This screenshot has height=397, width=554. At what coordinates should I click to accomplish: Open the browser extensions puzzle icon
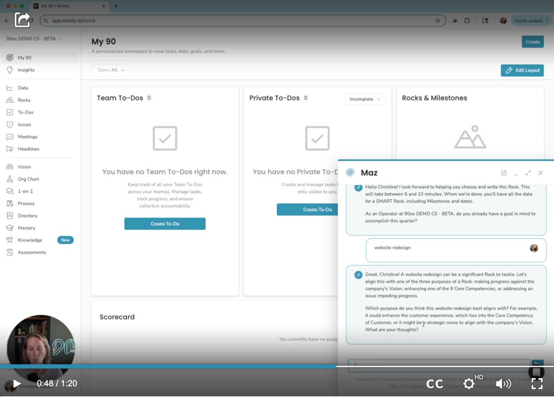click(x=467, y=20)
